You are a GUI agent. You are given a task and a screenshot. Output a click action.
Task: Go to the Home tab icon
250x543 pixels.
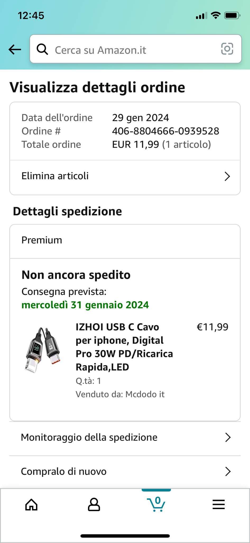(x=31, y=504)
